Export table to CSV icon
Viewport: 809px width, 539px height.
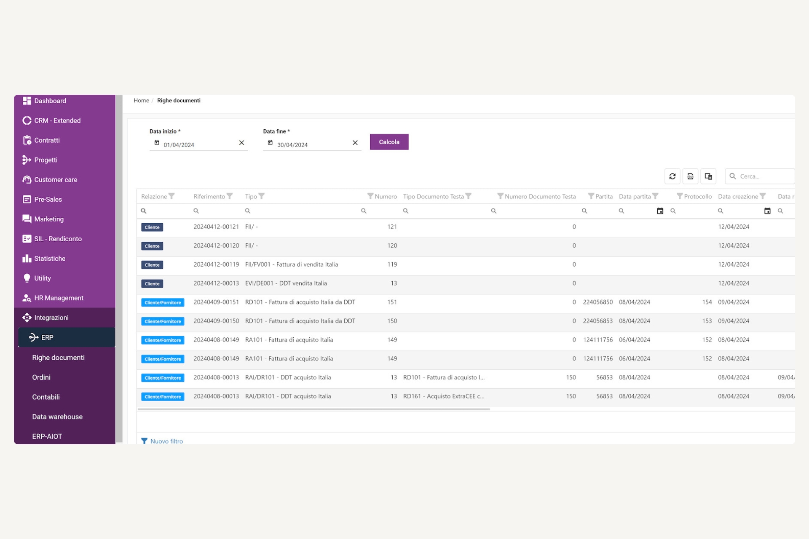click(x=690, y=176)
